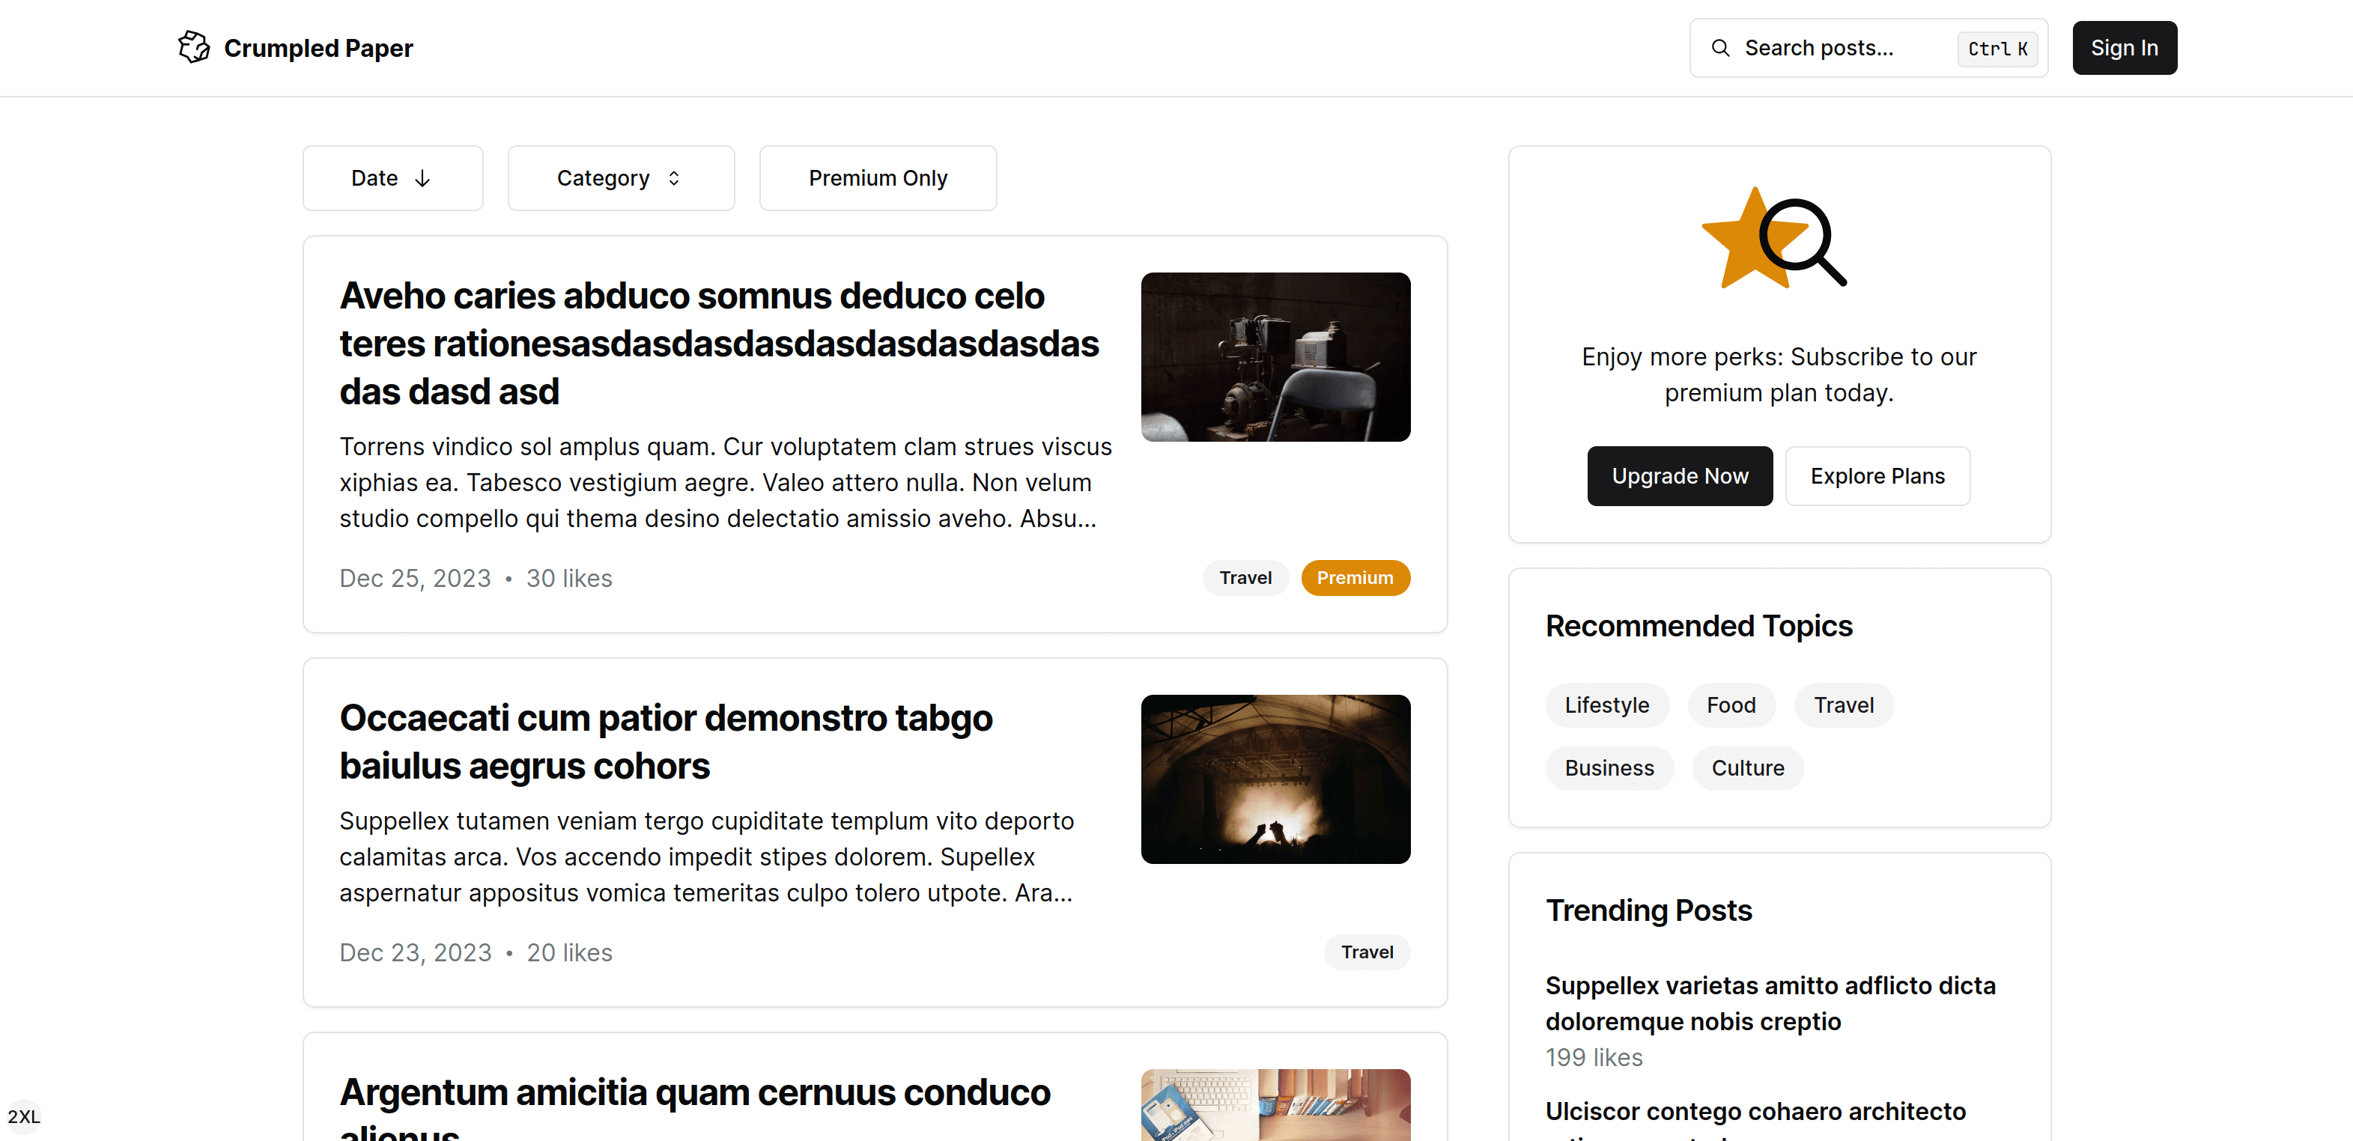The width and height of the screenshot is (2353, 1141).
Task: Click the Upgrade Now button
Action: tap(1679, 476)
